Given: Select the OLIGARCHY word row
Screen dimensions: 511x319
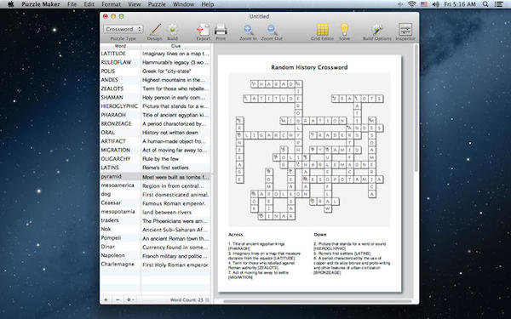Looking at the screenshot, I should [x=155, y=159].
